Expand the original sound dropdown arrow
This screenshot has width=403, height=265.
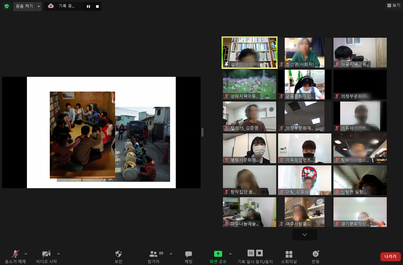(x=39, y=6)
